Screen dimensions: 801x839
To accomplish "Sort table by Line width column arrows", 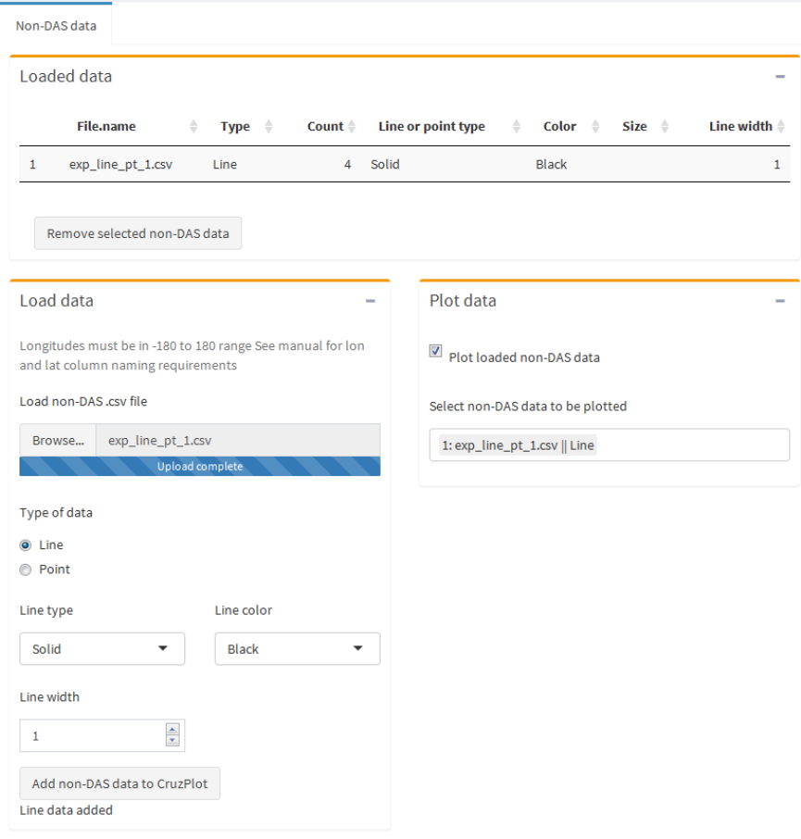I will click(x=782, y=126).
